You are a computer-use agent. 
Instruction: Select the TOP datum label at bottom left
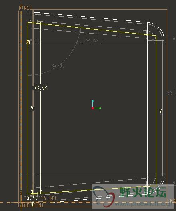[x=25, y=205]
